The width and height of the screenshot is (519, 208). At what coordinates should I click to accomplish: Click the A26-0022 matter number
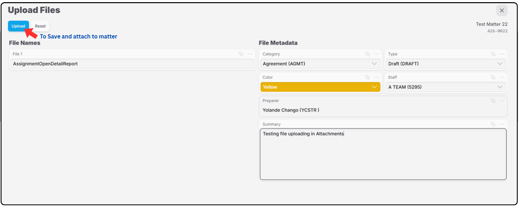pyautogui.click(x=497, y=31)
